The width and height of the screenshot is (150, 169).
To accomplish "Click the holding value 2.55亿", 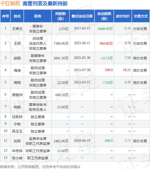I will point(64,29).
